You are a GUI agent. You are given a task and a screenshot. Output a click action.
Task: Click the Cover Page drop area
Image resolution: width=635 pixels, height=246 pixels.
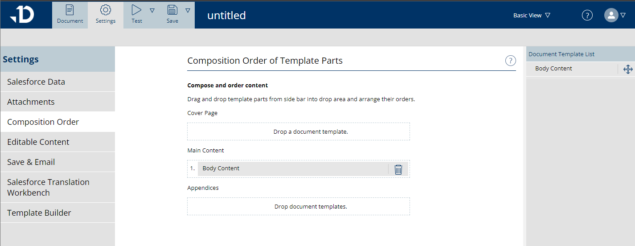tap(298, 132)
